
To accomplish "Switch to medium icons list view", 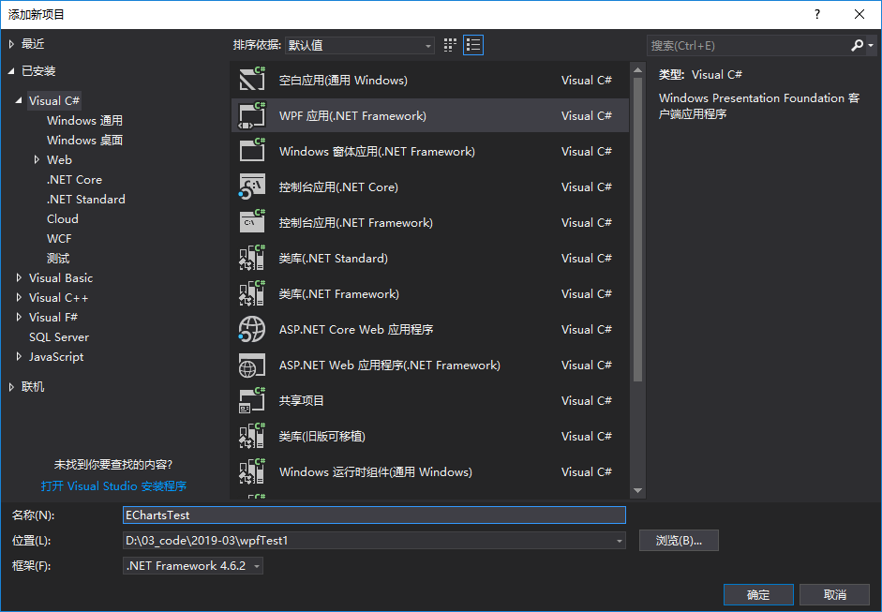I will (473, 45).
